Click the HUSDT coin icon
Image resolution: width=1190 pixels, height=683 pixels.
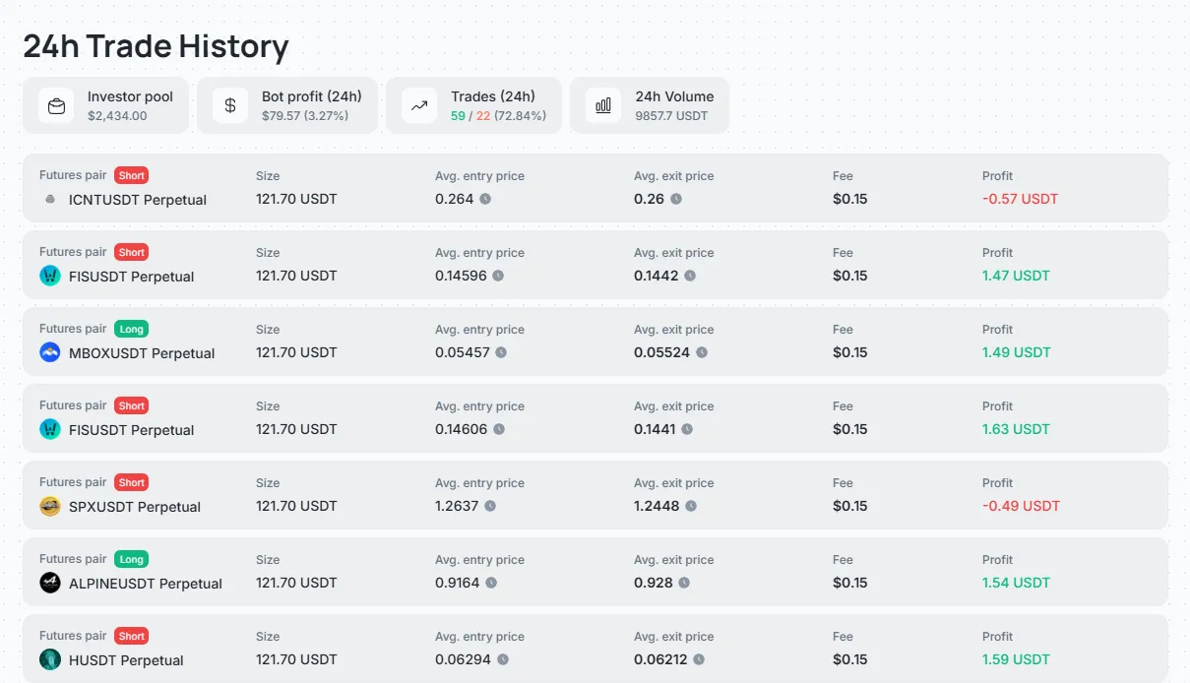[x=50, y=659]
